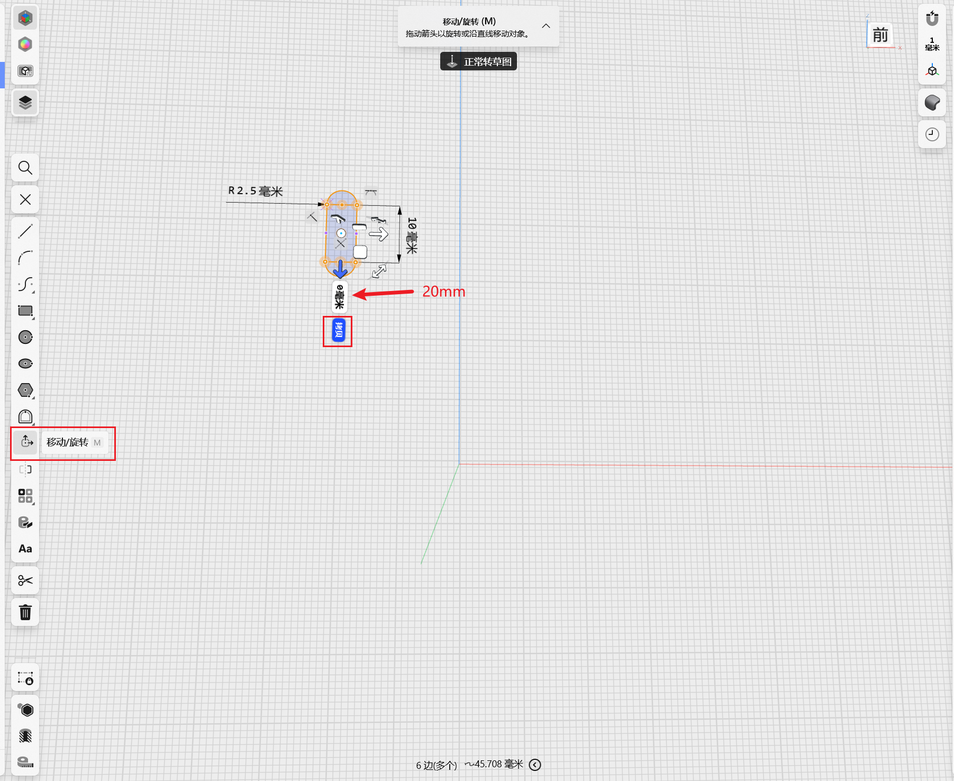The image size is (954, 781).
Task: Open the image visualization tool
Action: click(x=25, y=71)
